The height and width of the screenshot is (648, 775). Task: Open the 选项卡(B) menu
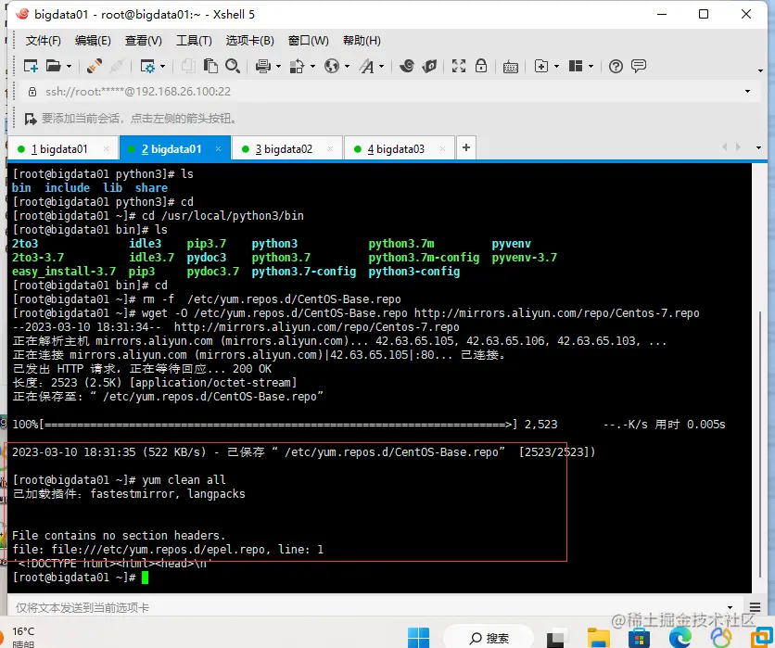(x=249, y=41)
